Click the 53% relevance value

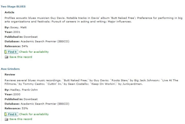(25, 108)
